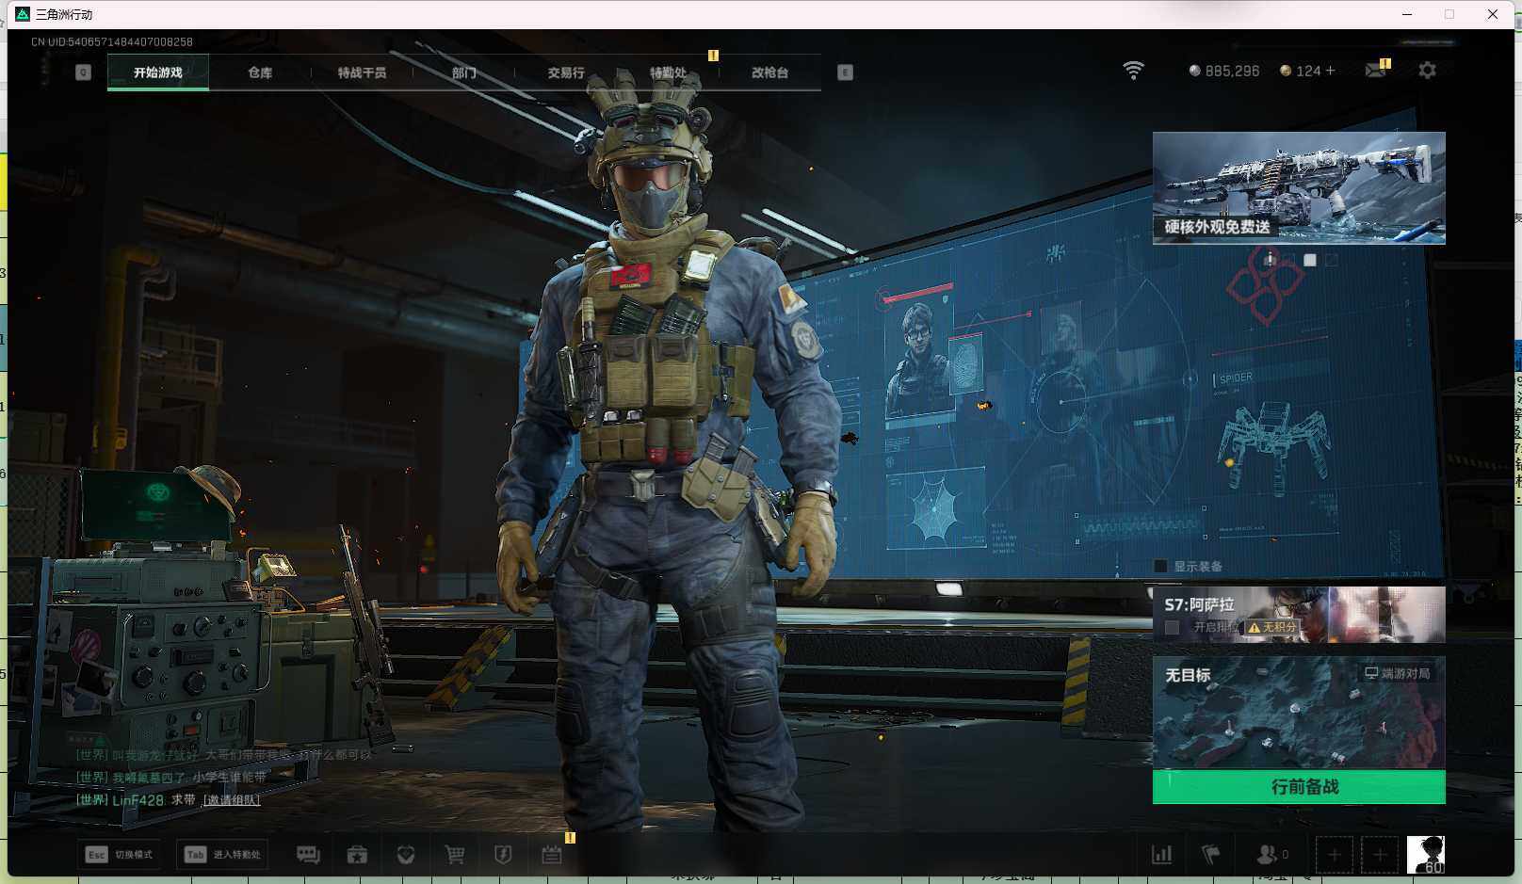Open the lightning shield icon in bottom bar
Viewport: 1522px width, 884px height.
(503, 855)
